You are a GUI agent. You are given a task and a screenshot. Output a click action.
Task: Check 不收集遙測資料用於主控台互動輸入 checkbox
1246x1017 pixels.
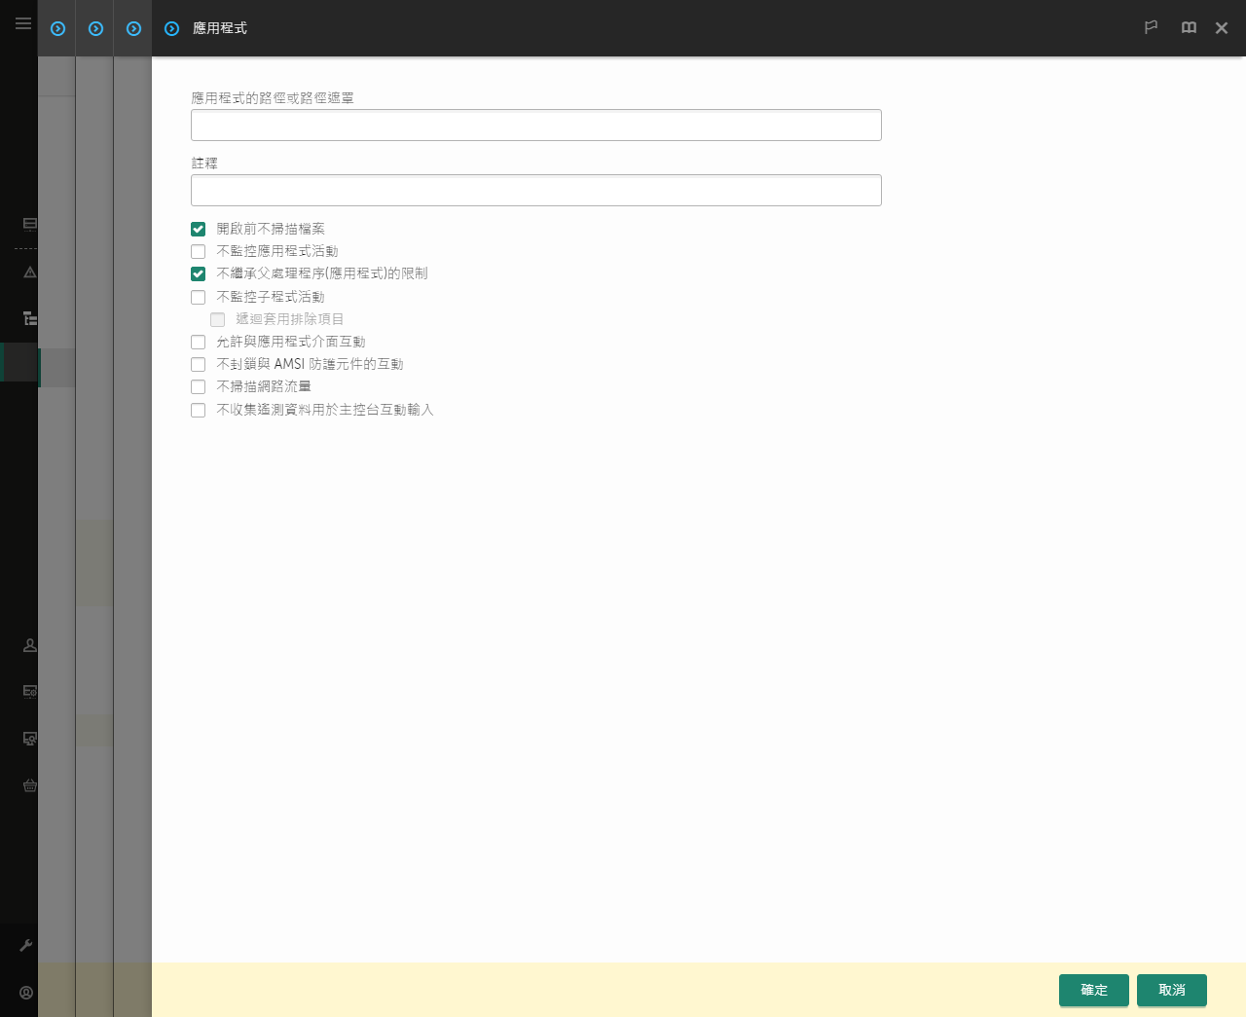point(199,411)
